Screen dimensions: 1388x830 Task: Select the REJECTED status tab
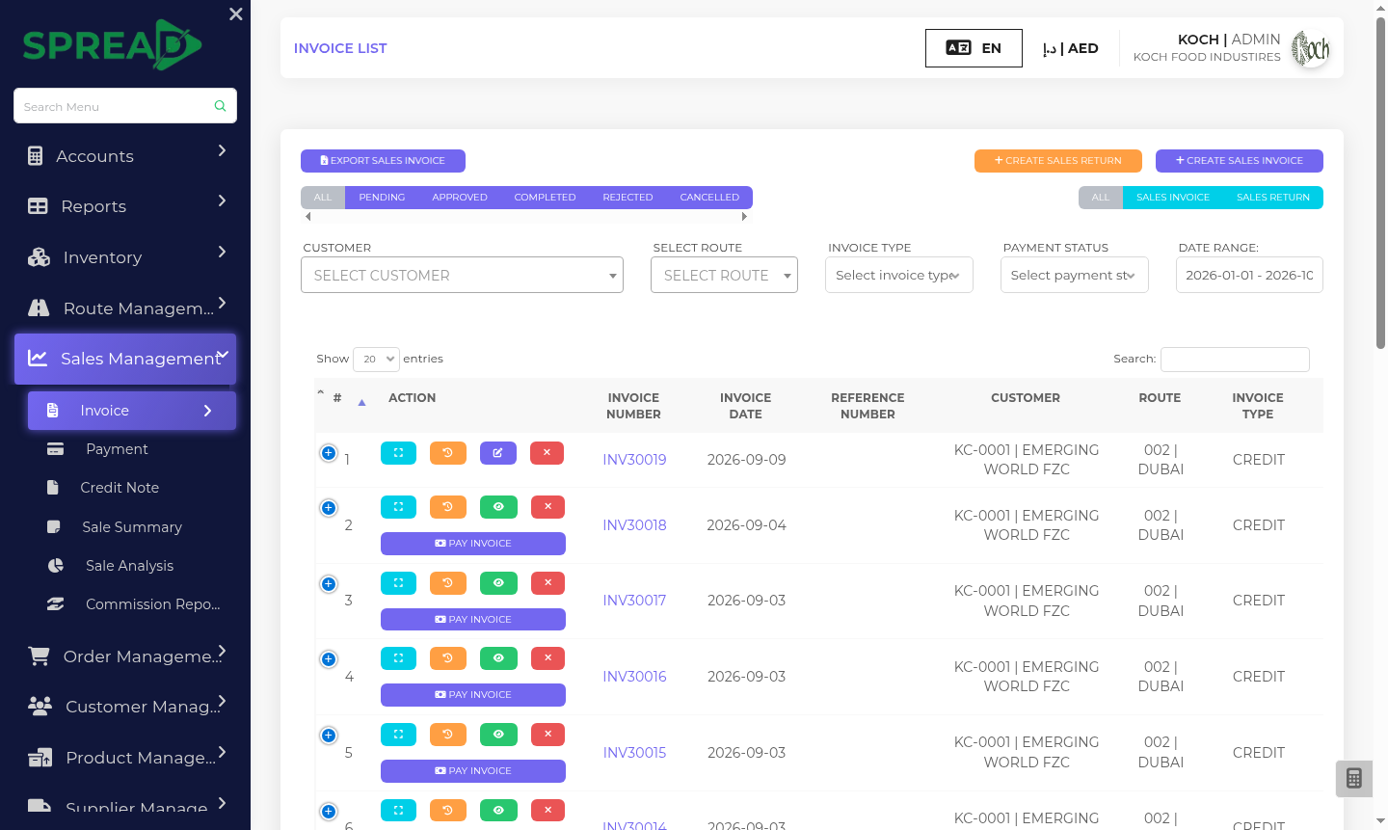coord(627,197)
